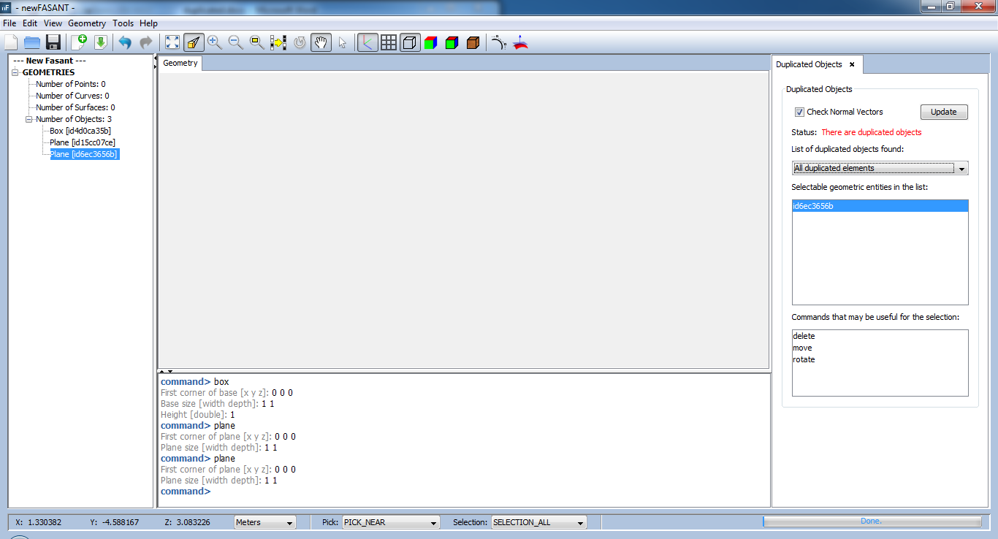Select the Pan hand tool
The width and height of the screenshot is (998, 539).
[x=321, y=42]
